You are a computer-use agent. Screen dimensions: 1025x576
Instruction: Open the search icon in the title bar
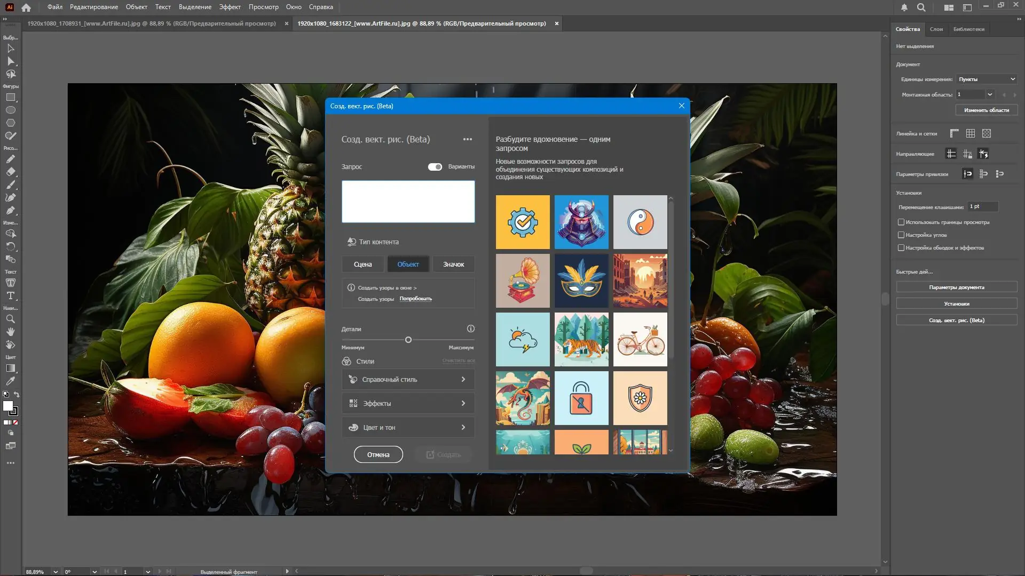coord(921,7)
